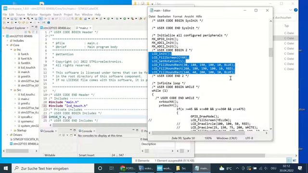Click the Display Selected Console icon
This screenshot has height=173, width=308.
pyautogui.click(x=64, y=136)
